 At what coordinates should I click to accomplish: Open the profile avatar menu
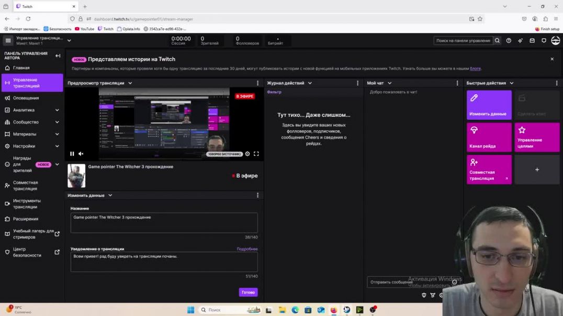tap(556, 41)
